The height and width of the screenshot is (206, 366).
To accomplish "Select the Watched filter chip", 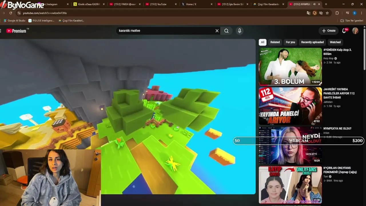I will point(335,42).
